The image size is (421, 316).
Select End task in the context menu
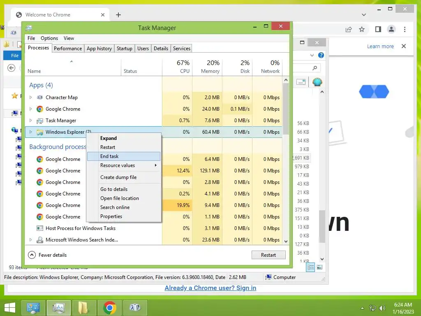pos(124,156)
